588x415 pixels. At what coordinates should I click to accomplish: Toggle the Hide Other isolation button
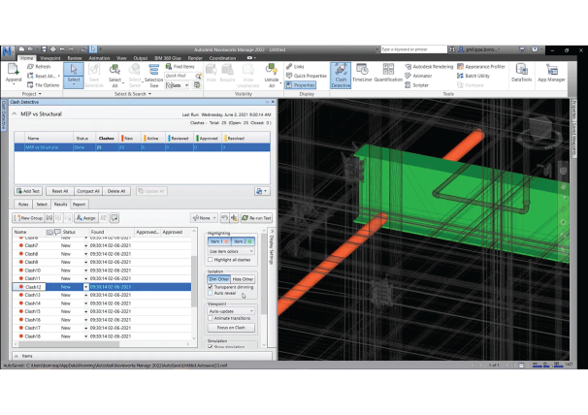point(243,279)
